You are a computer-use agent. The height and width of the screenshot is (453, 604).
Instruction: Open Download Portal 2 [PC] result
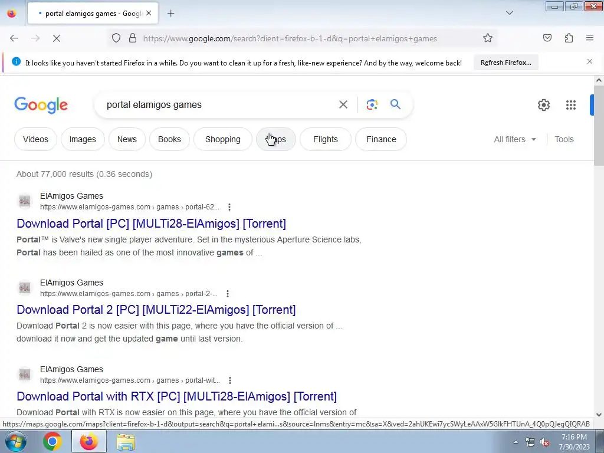pyautogui.click(x=156, y=310)
